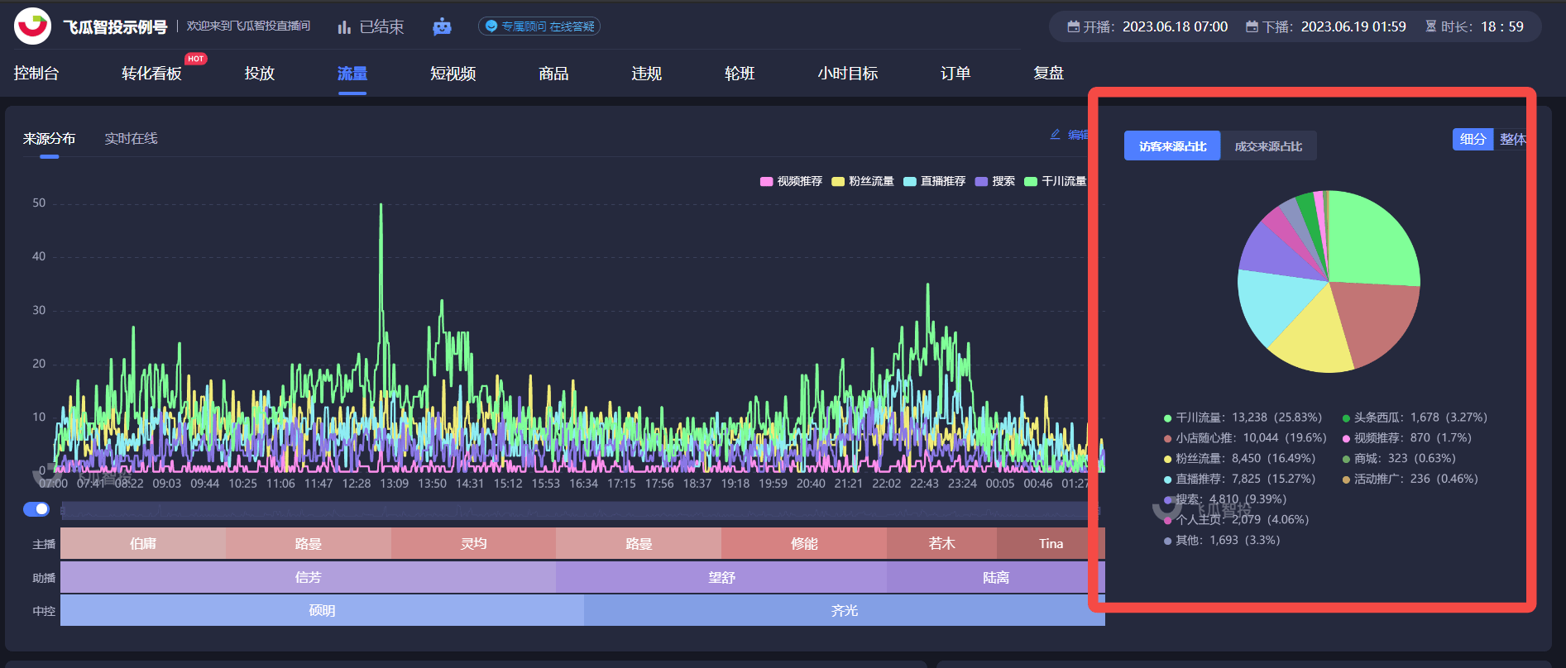Screen dimensions: 1566x668
Task: Click 欢迎来到飞瓜智投直播间 header text
Action: point(248,26)
